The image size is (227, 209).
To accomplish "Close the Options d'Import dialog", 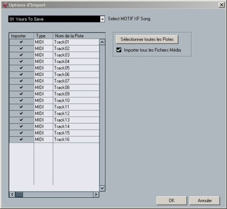I will click(221, 5).
